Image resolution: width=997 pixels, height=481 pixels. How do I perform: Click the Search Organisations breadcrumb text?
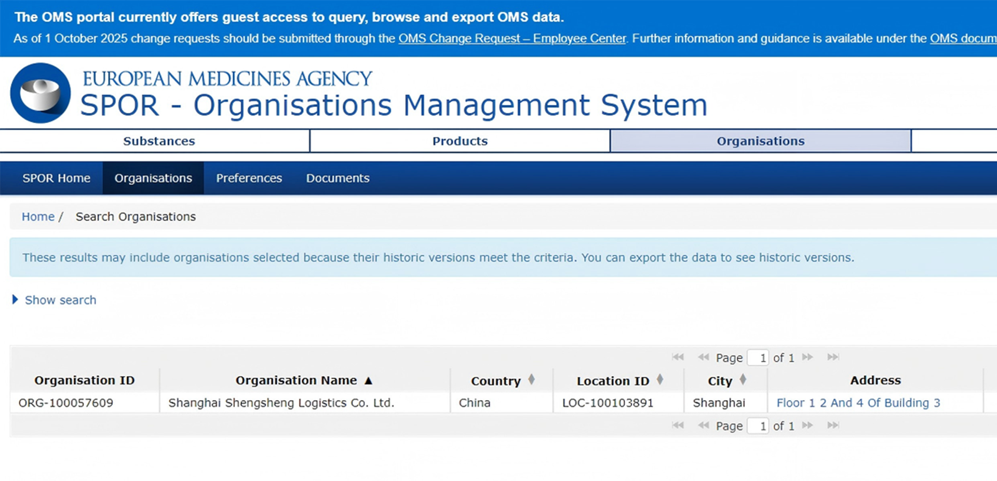point(136,216)
